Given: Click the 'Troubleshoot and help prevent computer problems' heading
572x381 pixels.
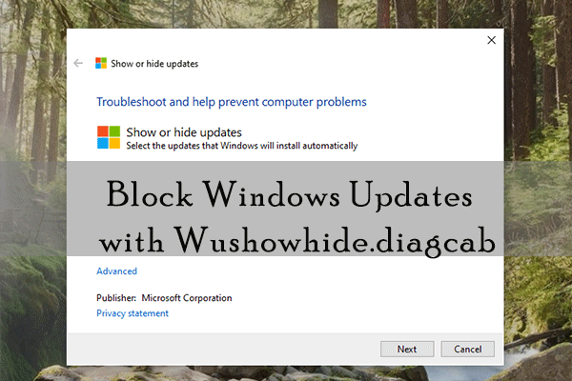Looking at the screenshot, I should click(232, 101).
